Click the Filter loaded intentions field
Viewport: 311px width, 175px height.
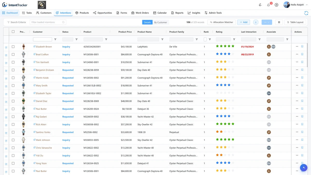pyautogui.click(x=48, y=22)
